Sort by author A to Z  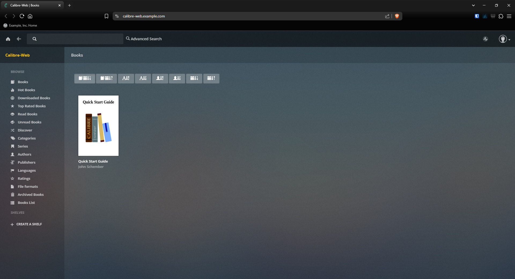coord(160,78)
